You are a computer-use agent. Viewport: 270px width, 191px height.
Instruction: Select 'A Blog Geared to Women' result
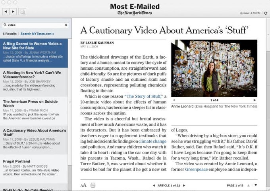34,53
